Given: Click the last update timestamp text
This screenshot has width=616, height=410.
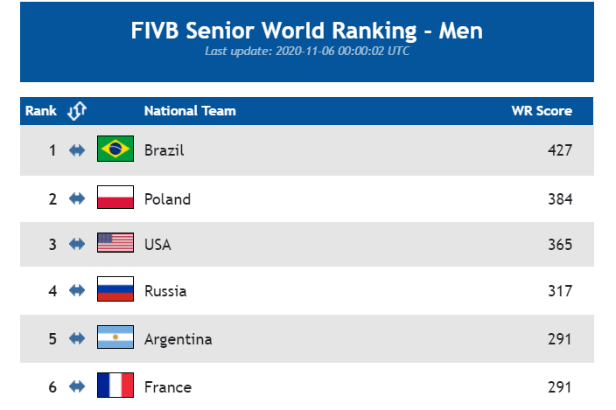Looking at the screenshot, I should pyautogui.click(x=307, y=51).
